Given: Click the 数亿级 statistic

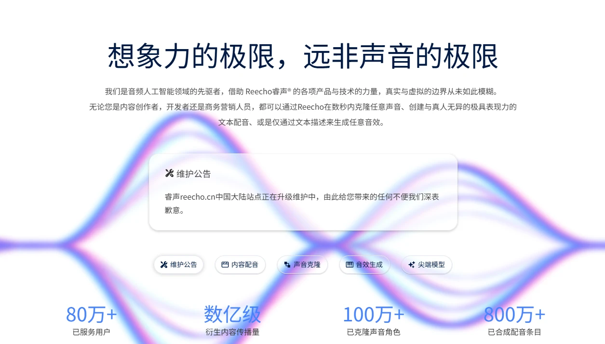Looking at the screenshot, I should tap(232, 315).
